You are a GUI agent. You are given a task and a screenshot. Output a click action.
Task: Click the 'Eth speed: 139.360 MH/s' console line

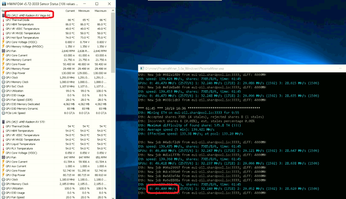tap(190, 159)
